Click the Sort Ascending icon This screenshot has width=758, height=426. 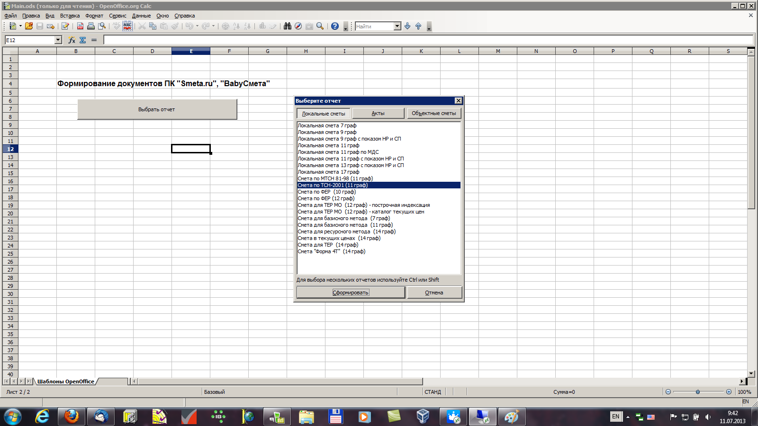tap(236, 26)
